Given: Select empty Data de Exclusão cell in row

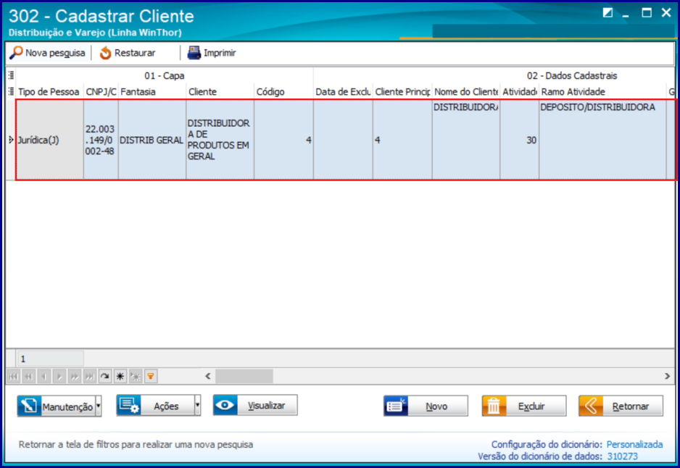Looking at the screenshot, I should [x=343, y=140].
